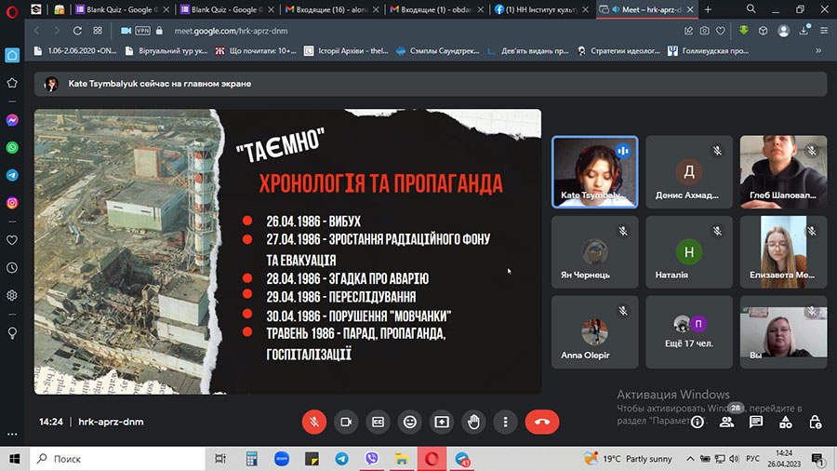Open Opera speed dial grid button
The image size is (837, 471).
pos(98,31)
